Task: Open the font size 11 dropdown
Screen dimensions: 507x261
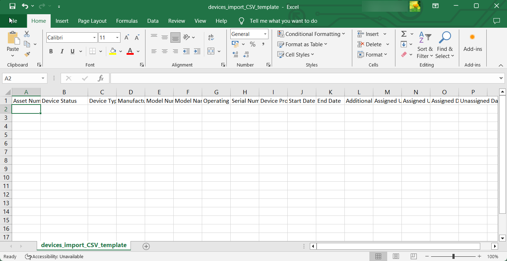Action: point(117,37)
